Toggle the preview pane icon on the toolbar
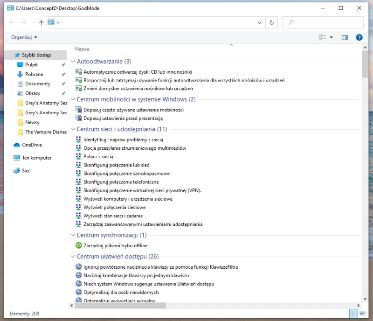Viewport: 373px width, 321px height. click(345, 37)
